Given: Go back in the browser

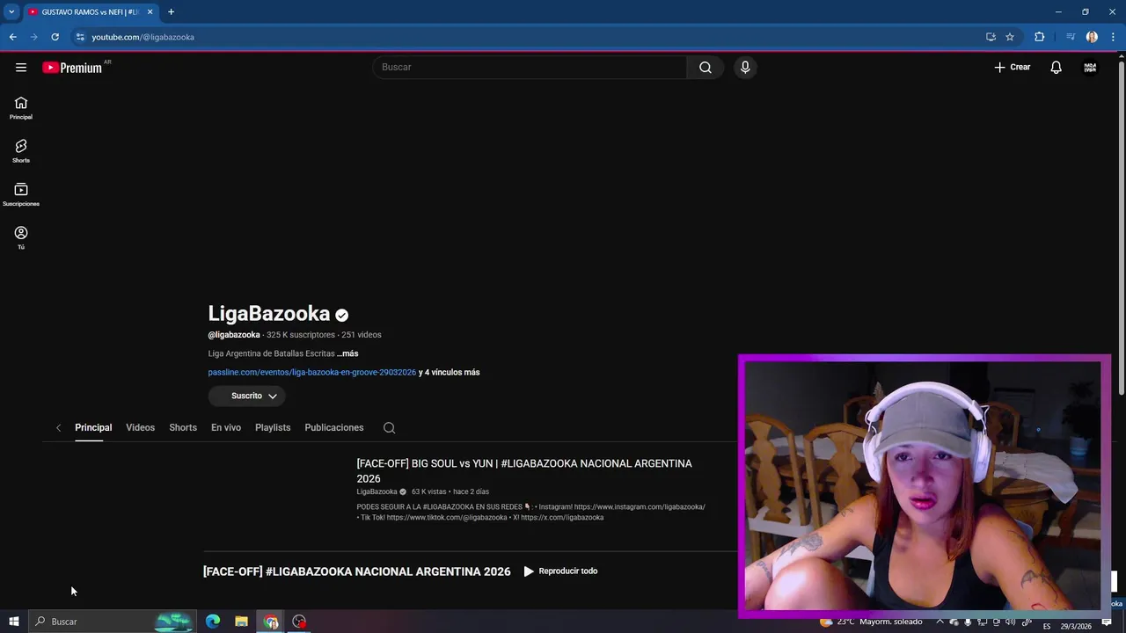Looking at the screenshot, I should (12, 37).
